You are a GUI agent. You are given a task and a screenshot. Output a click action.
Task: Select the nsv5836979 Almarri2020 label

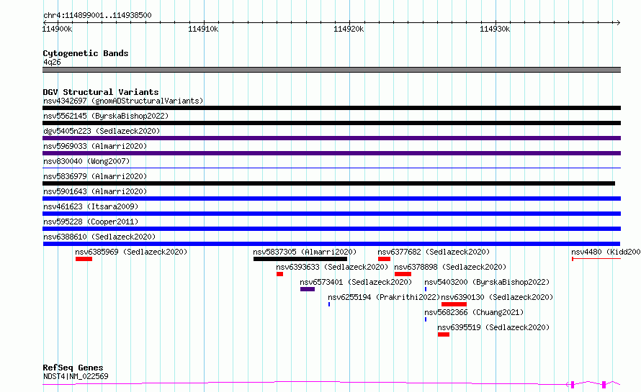click(x=95, y=176)
